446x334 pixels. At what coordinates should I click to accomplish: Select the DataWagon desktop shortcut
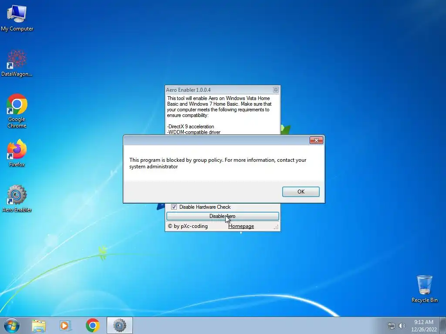17,63
